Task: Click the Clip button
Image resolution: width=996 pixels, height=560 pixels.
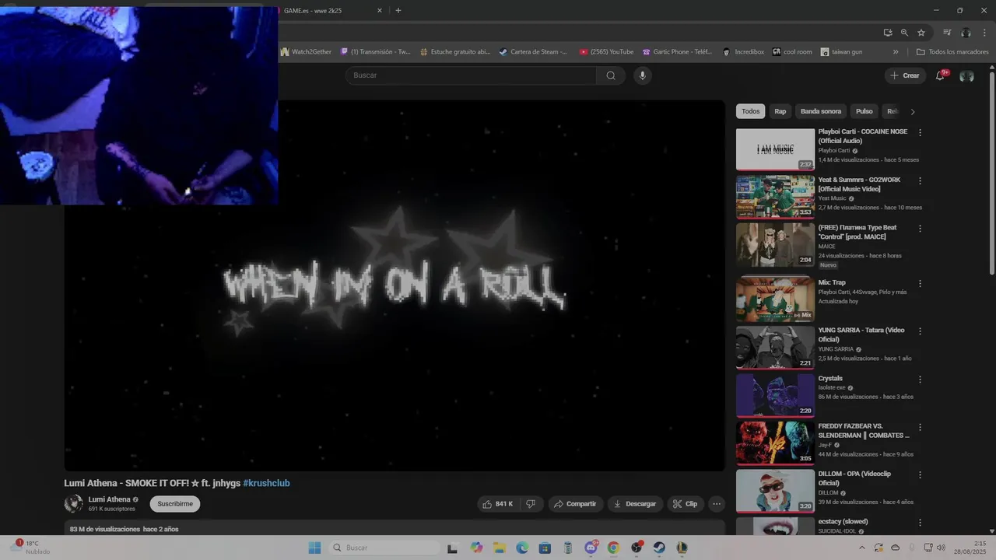Action: pos(685,504)
